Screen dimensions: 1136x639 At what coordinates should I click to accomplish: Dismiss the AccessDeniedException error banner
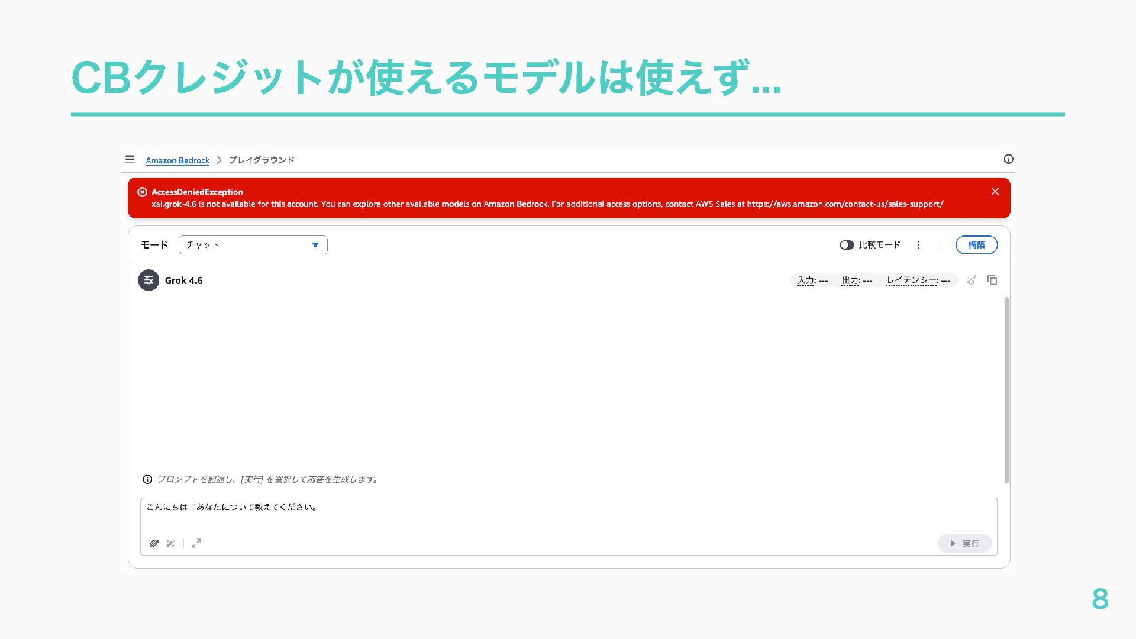click(x=995, y=191)
